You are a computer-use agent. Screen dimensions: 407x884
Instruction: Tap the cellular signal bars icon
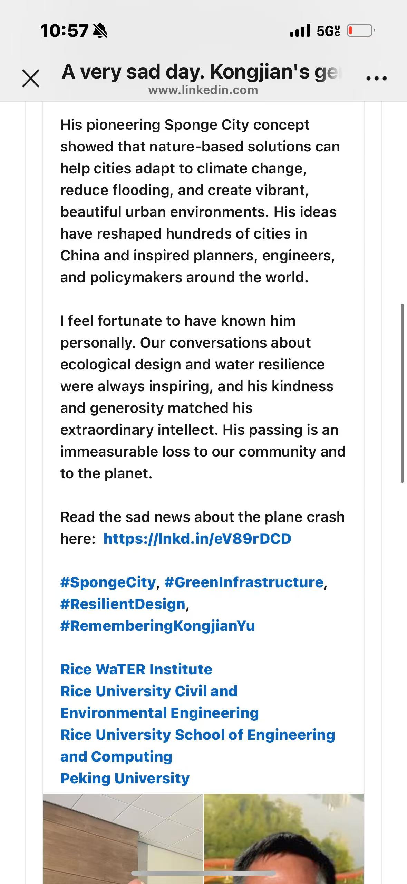[x=300, y=31]
